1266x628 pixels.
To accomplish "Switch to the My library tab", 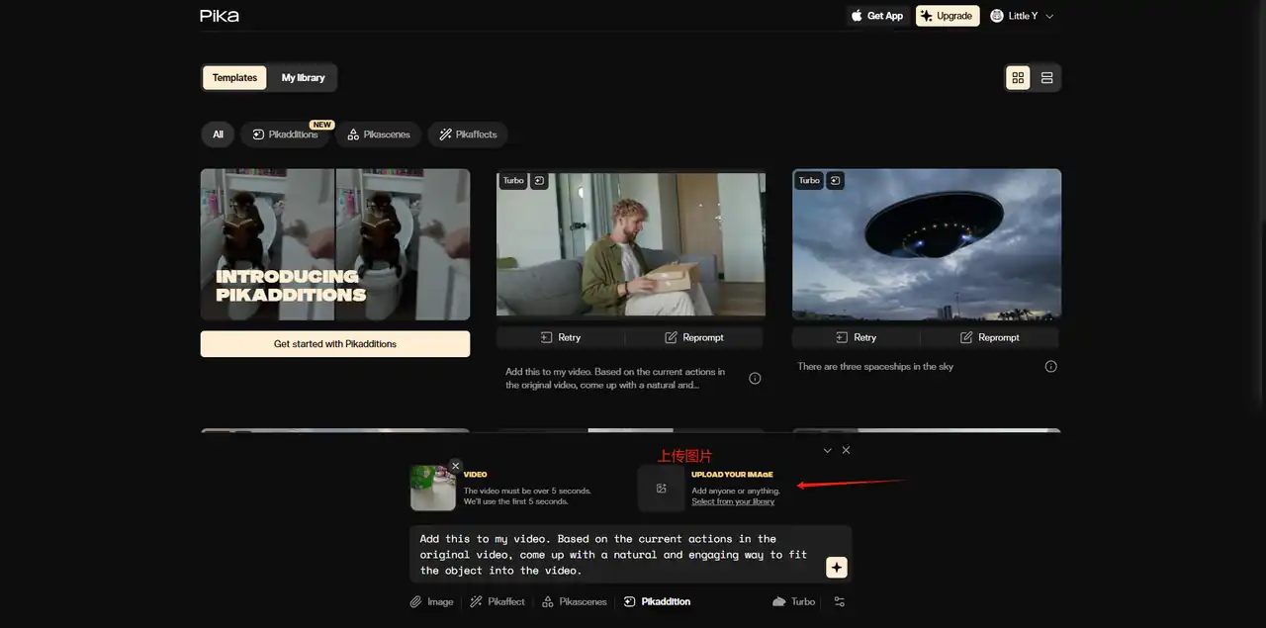I will 303,78.
